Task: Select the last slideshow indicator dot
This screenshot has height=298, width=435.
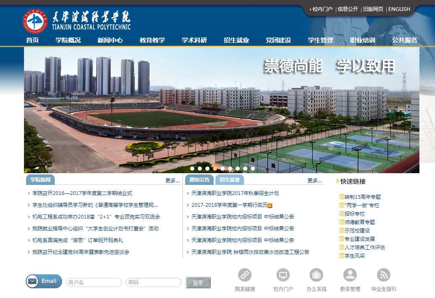Action: tap(253, 169)
